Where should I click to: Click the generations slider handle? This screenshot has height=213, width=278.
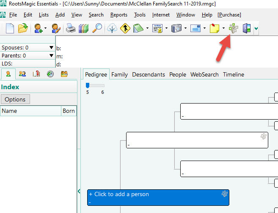point(88,85)
